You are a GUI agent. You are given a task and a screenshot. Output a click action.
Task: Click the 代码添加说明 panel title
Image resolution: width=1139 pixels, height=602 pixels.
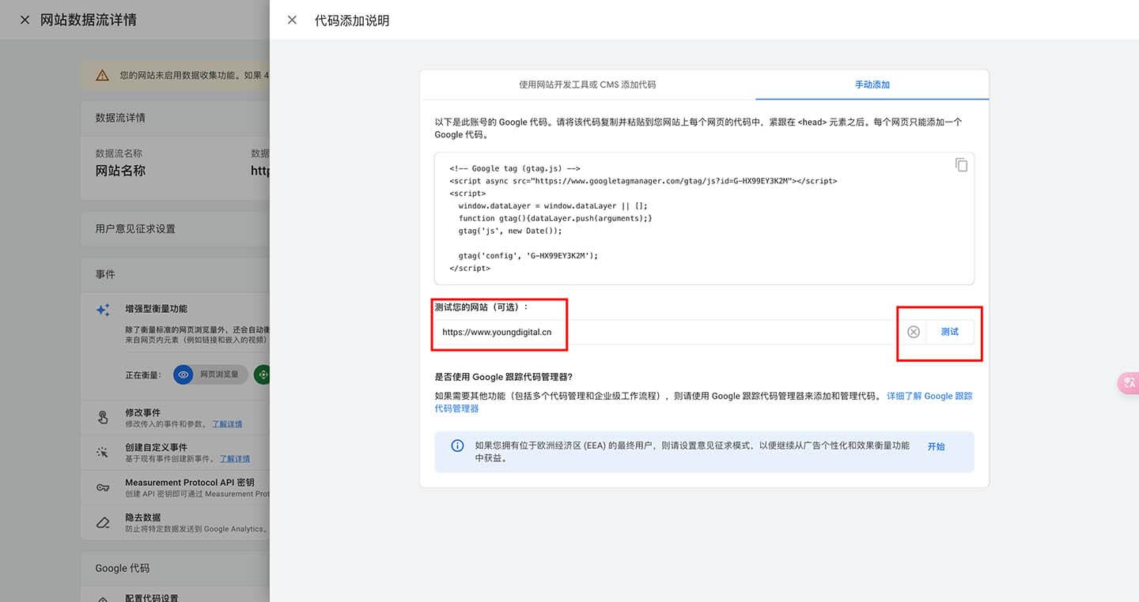pyautogui.click(x=352, y=21)
